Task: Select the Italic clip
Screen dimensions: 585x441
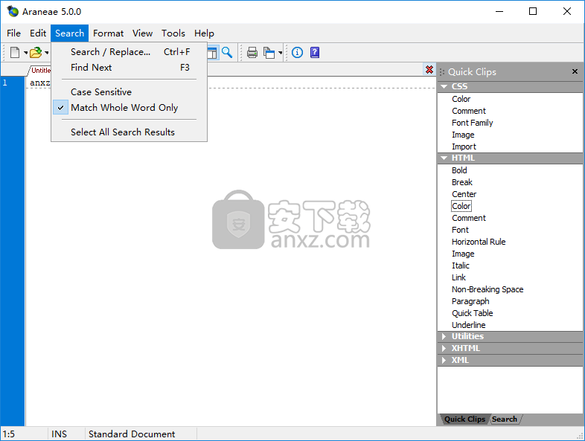Action: (x=461, y=265)
